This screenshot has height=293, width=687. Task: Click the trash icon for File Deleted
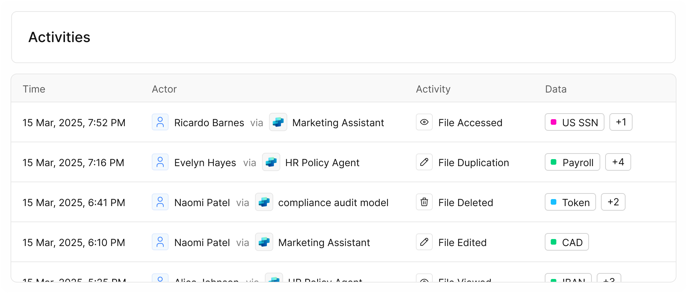tap(424, 202)
